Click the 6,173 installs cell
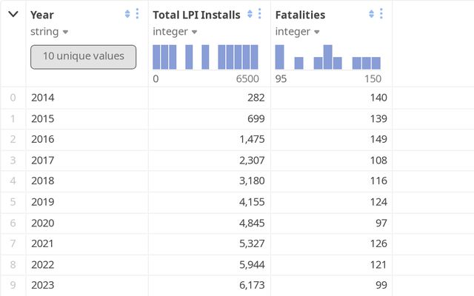The height and width of the screenshot is (296, 474). [x=245, y=285]
